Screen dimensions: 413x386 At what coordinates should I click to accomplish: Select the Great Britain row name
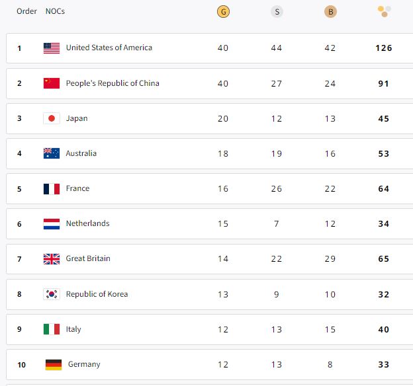pos(88,258)
